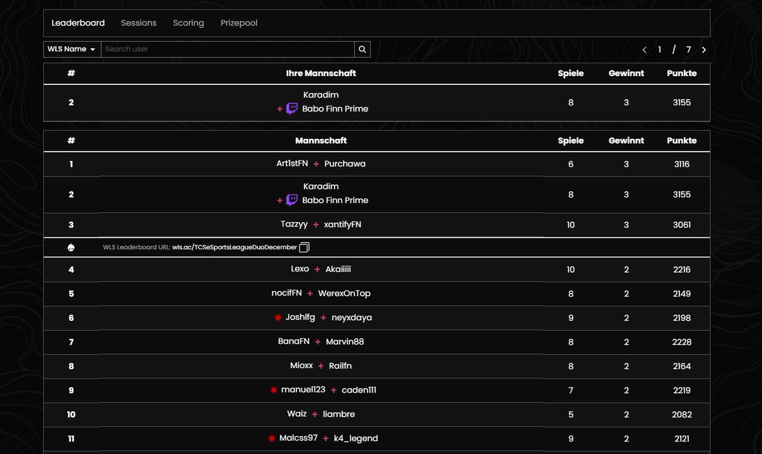The width and height of the screenshot is (762, 454).
Task: Go to the next leaderboard page arrow
Action: pyautogui.click(x=704, y=49)
